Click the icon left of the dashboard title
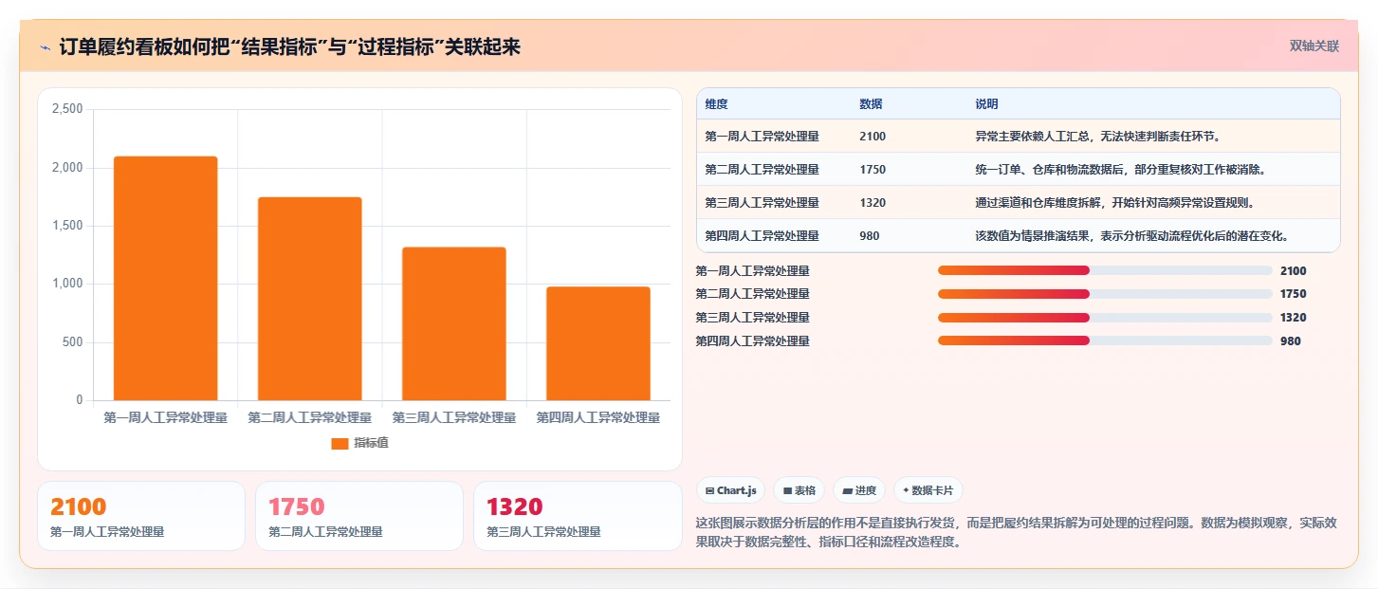The width and height of the screenshot is (1378, 589). (x=45, y=46)
